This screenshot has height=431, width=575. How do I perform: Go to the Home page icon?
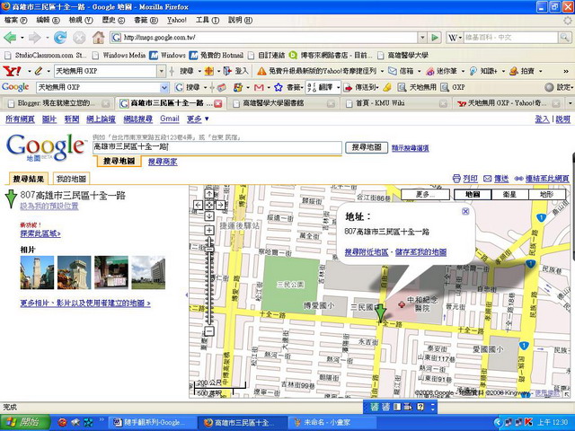(x=98, y=37)
